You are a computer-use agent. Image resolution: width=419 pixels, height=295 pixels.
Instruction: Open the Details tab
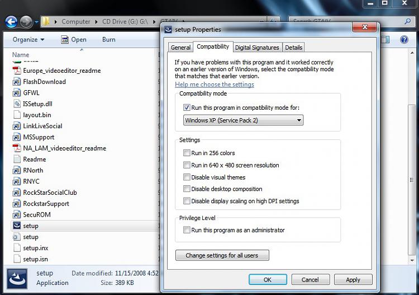click(293, 48)
